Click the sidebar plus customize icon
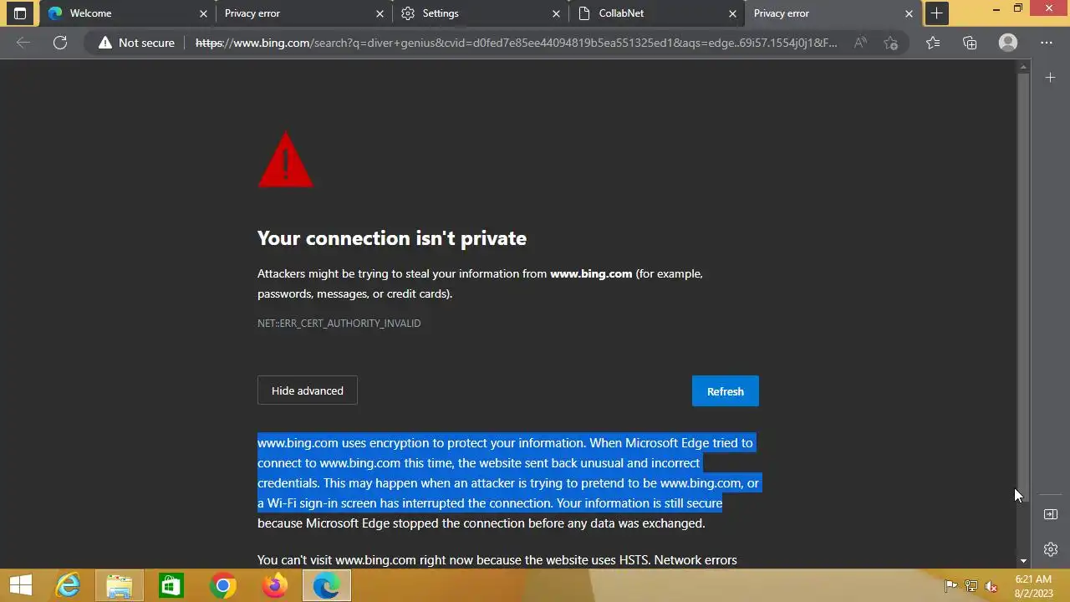 point(1051,78)
